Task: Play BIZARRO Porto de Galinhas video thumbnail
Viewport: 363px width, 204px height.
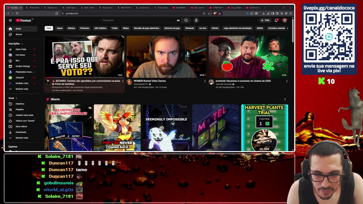Action: (84, 56)
